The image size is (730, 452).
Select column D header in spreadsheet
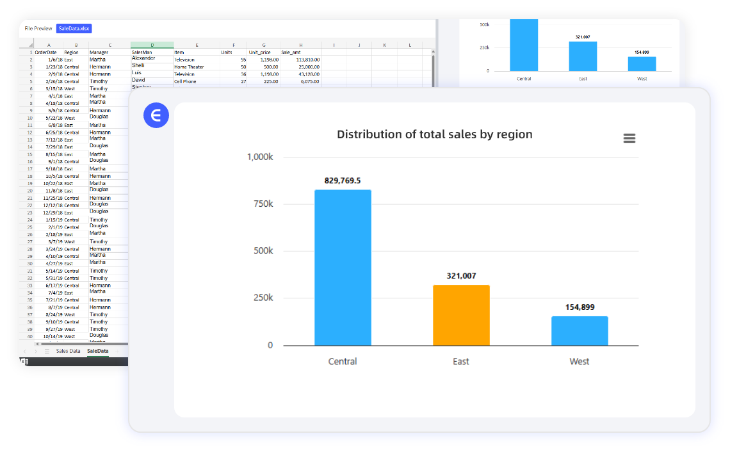pyautogui.click(x=152, y=45)
